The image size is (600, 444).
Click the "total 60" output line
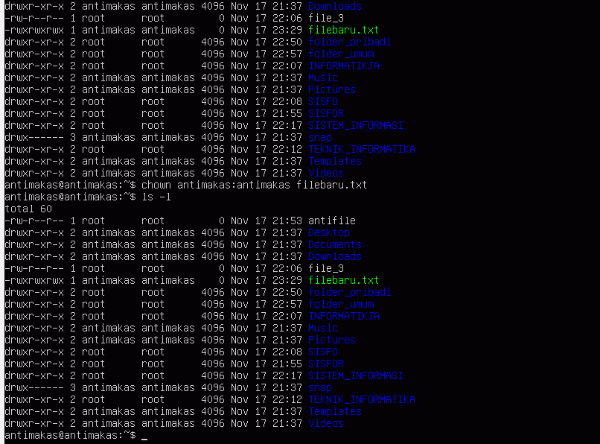coord(28,209)
